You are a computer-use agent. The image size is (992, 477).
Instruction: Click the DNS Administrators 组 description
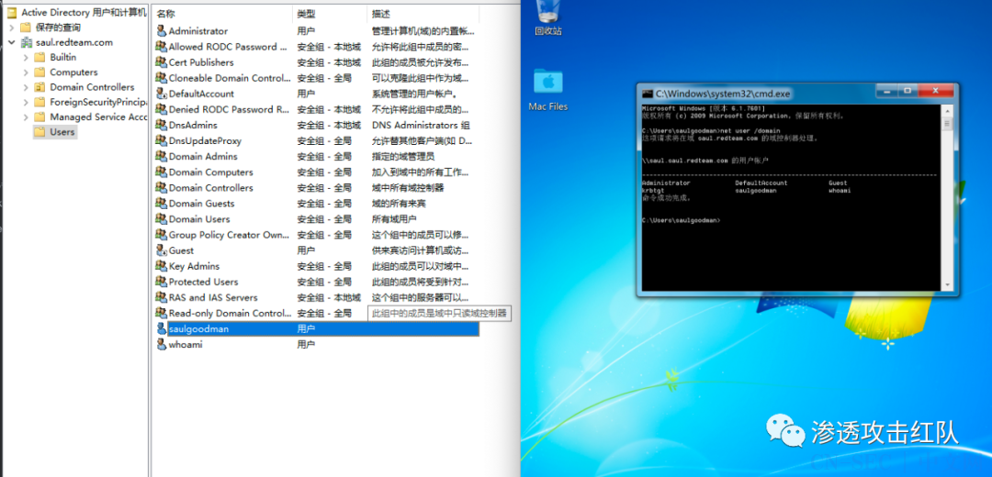click(421, 125)
